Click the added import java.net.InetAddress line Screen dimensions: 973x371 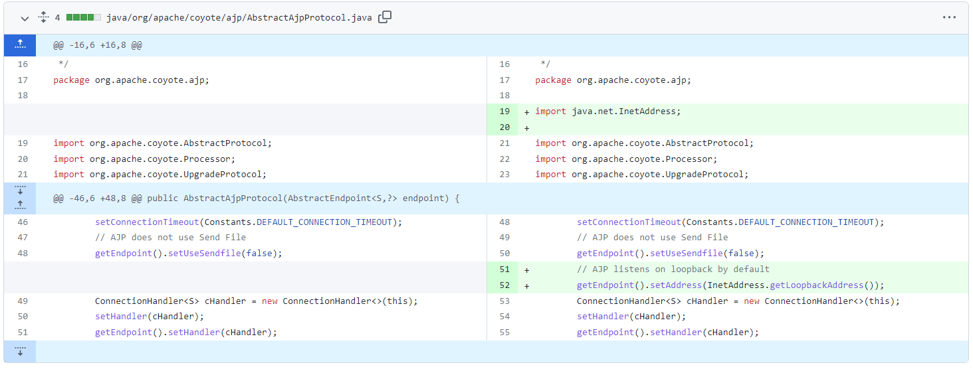[x=608, y=111]
